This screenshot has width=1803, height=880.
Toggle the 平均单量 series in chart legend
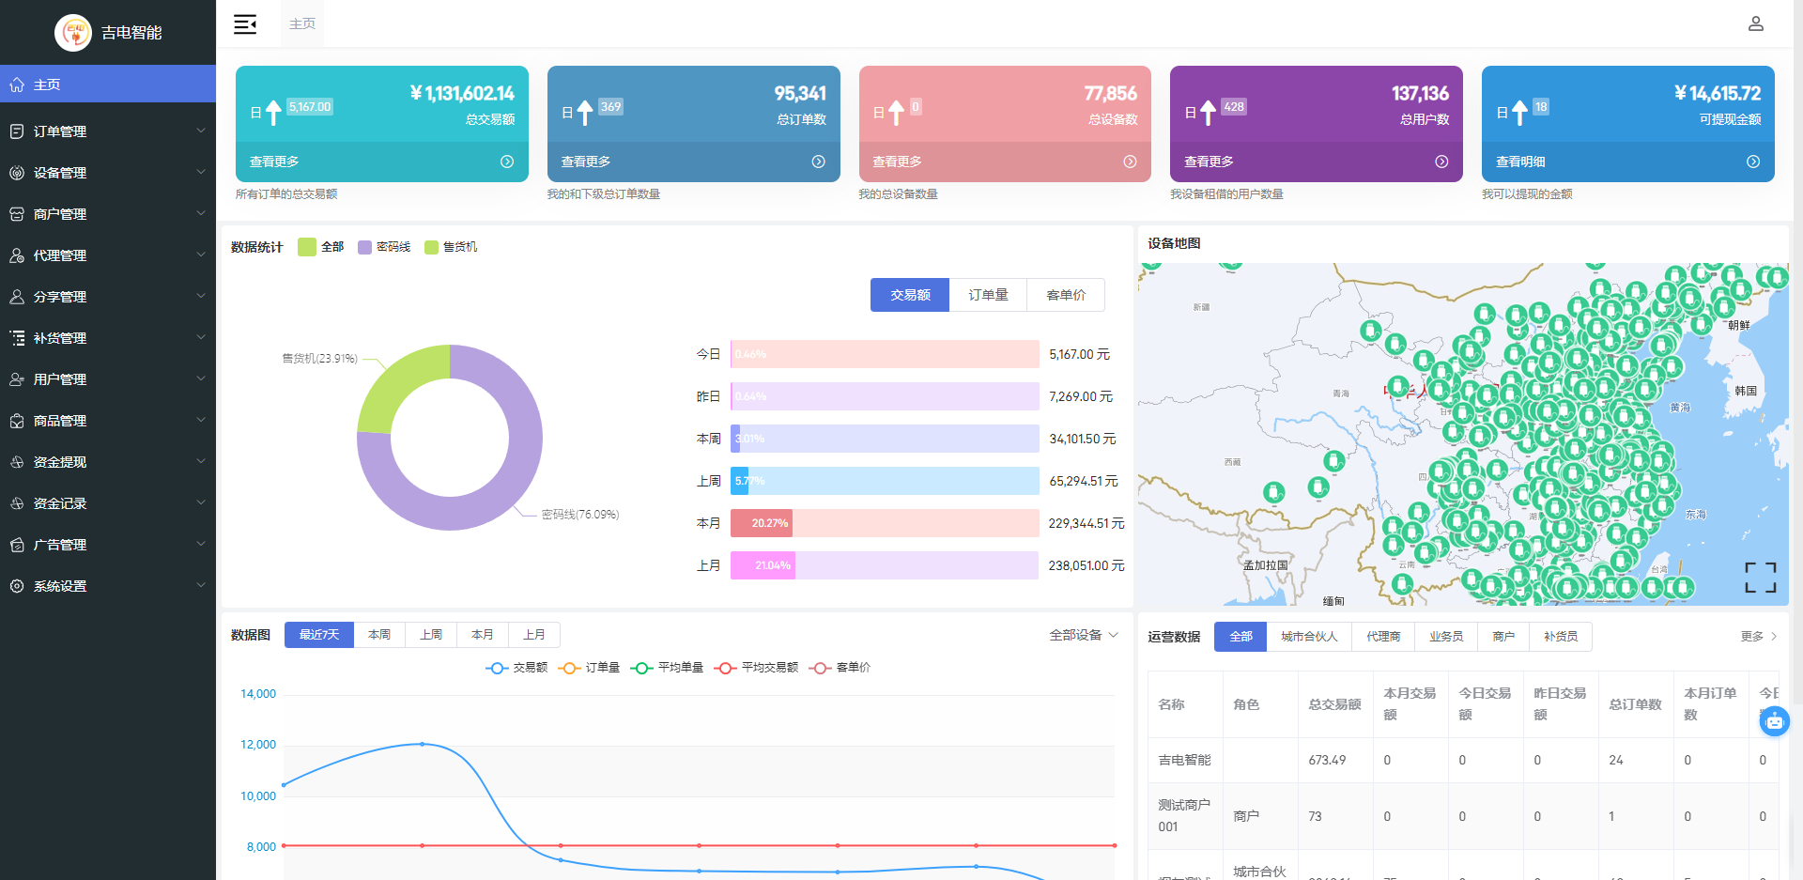tap(667, 668)
